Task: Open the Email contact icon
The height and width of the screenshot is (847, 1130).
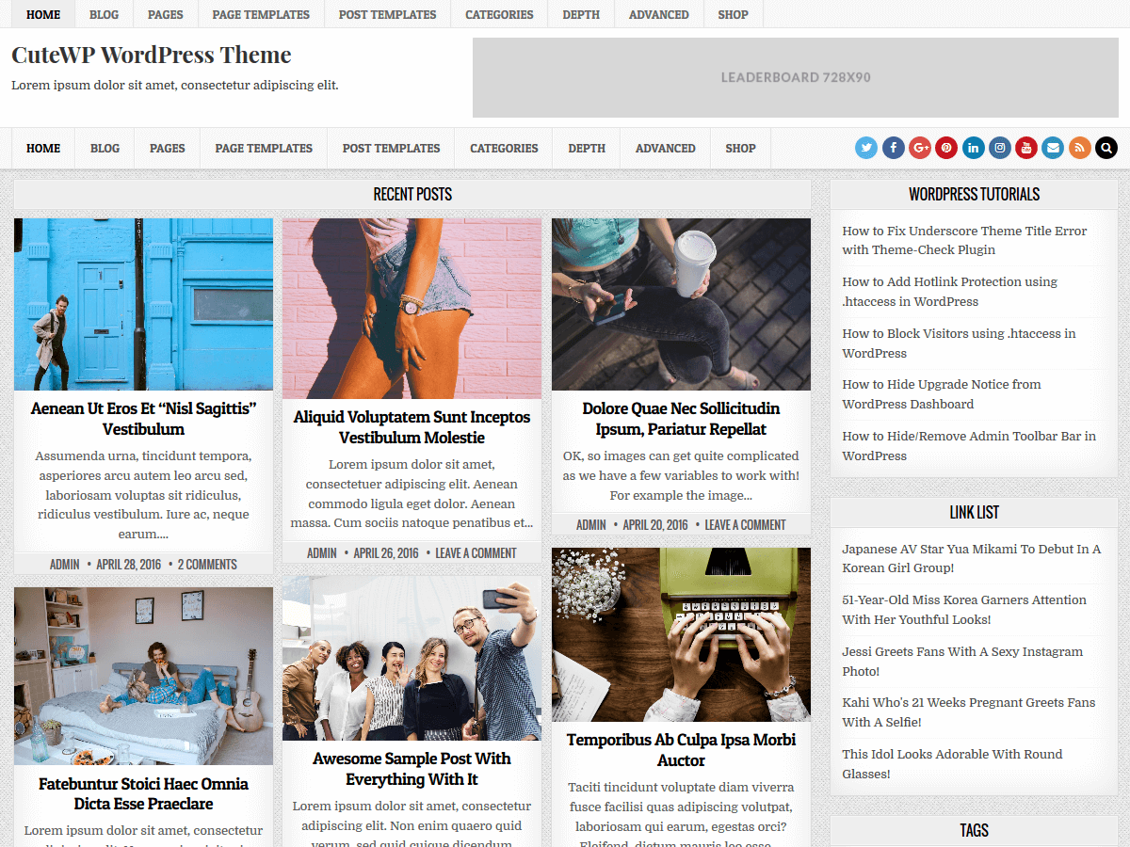Action: pyautogui.click(x=1052, y=148)
